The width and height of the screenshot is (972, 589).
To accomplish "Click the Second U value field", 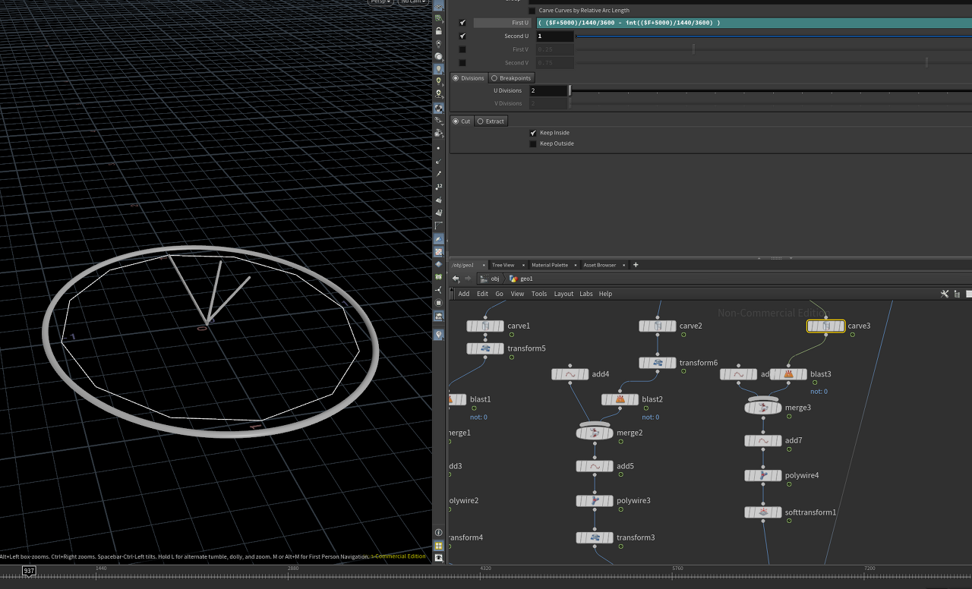I will 555,36.
